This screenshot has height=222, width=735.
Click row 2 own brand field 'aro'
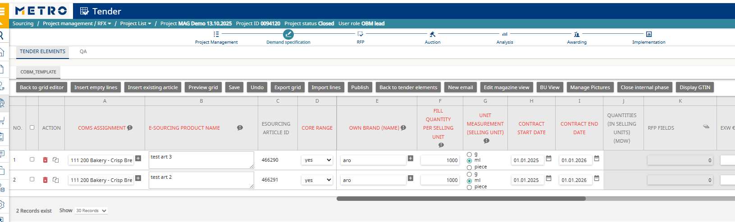pos(373,180)
